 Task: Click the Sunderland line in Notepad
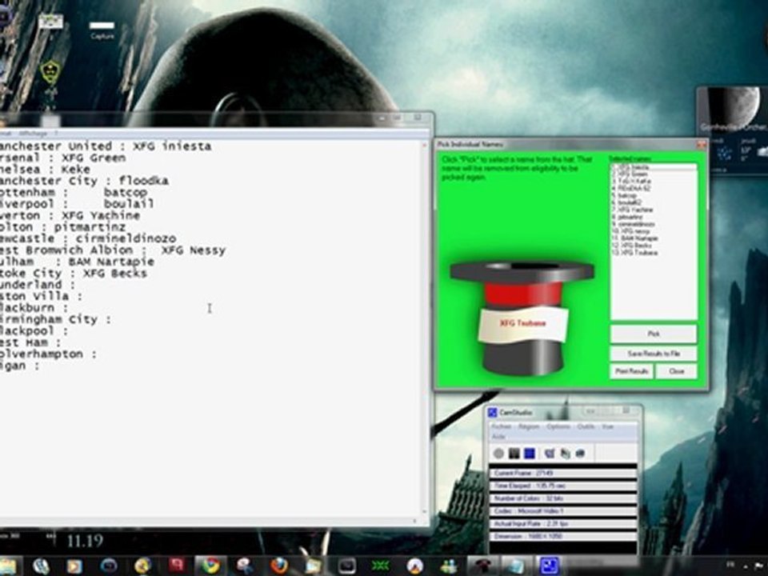point(38,285)
